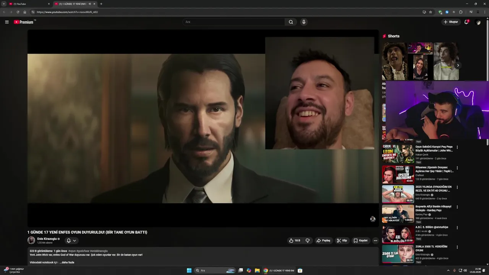Open Windows Start menu
Screen dimensions: 489x275
(x=189, y=270)
